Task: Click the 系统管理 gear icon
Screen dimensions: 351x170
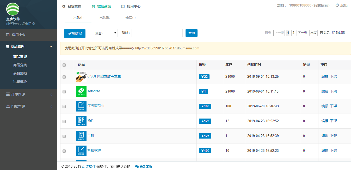Action: [64, 6]
